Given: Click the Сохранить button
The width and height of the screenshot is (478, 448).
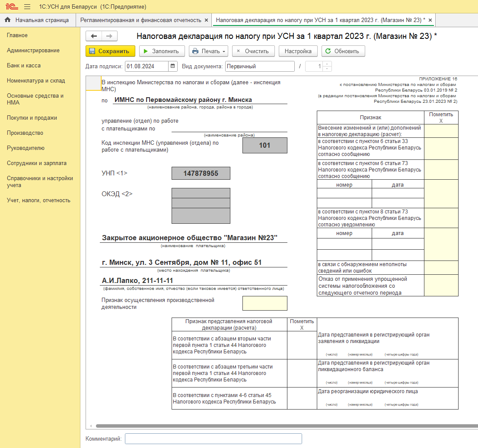Looking at the screenshot, I should point(110,51).
